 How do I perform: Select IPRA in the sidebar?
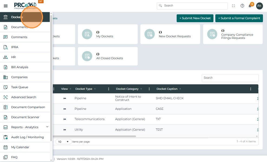(x=15, y=47)
